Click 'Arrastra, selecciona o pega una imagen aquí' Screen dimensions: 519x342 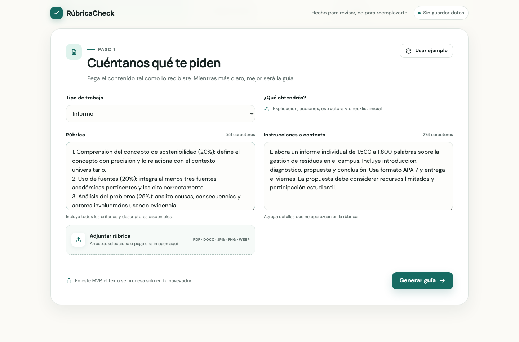134,244
